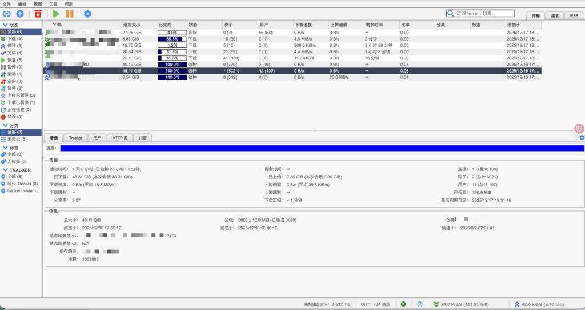Open options via the blue gear icon
Screen dimensions: 585x310
87,13
